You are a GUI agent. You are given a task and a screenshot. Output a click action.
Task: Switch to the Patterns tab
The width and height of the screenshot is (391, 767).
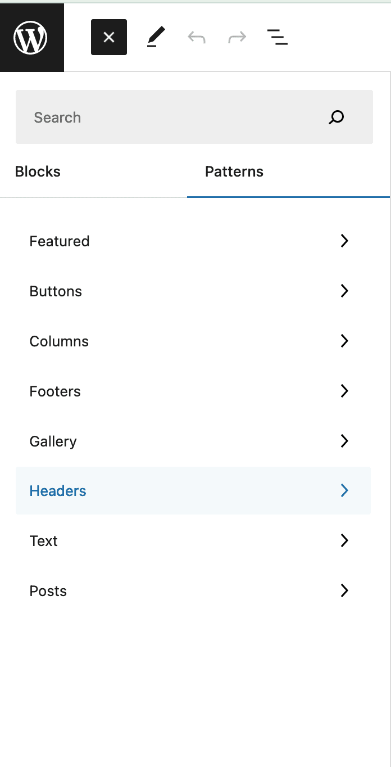tap(234, 172)
